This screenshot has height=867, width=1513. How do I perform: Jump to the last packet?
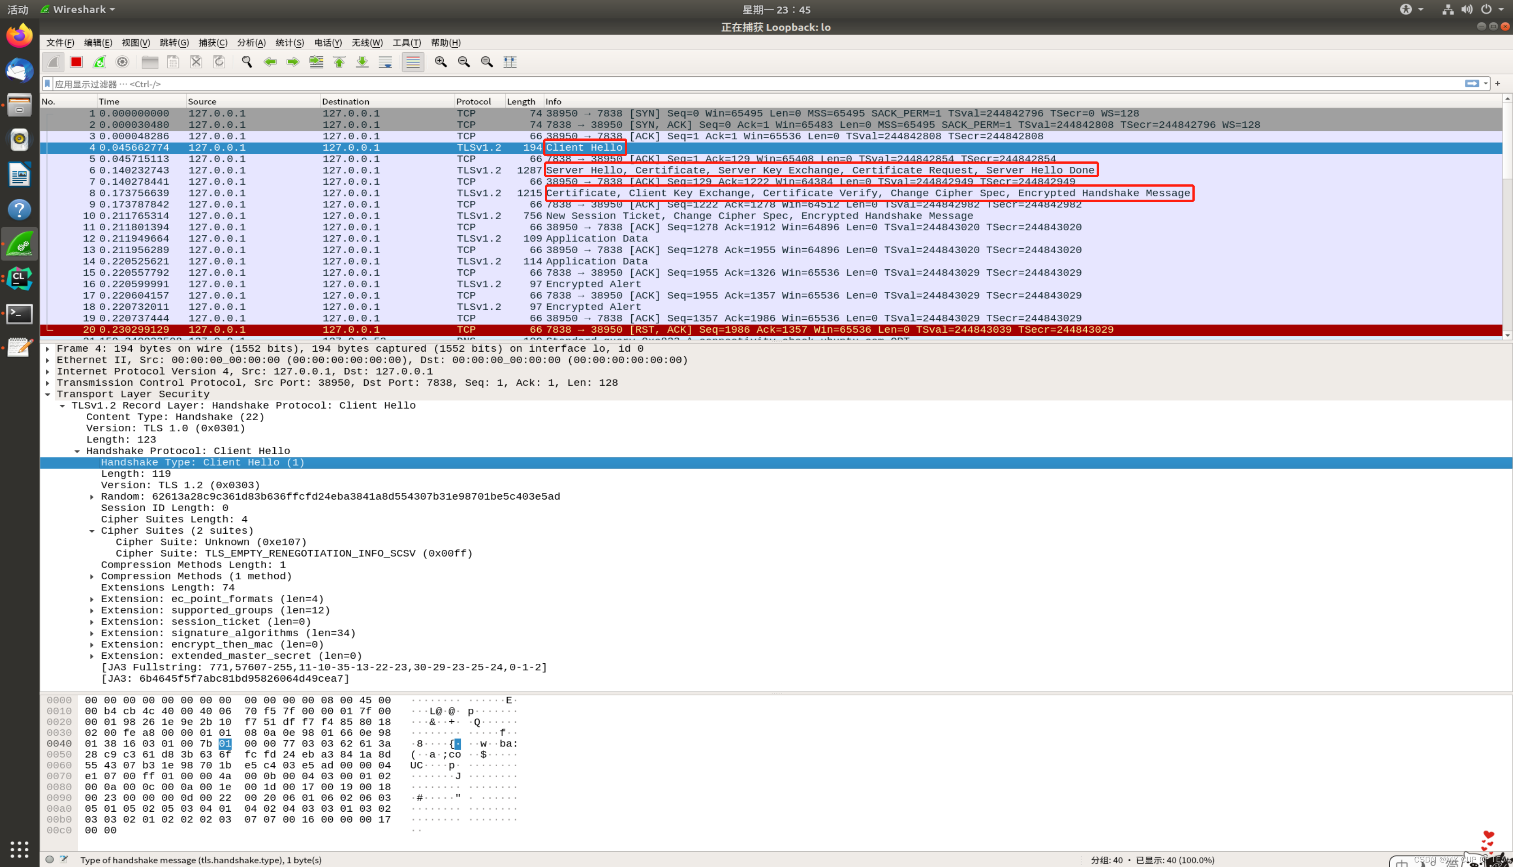pyautogui.click(x=362, y=62)
